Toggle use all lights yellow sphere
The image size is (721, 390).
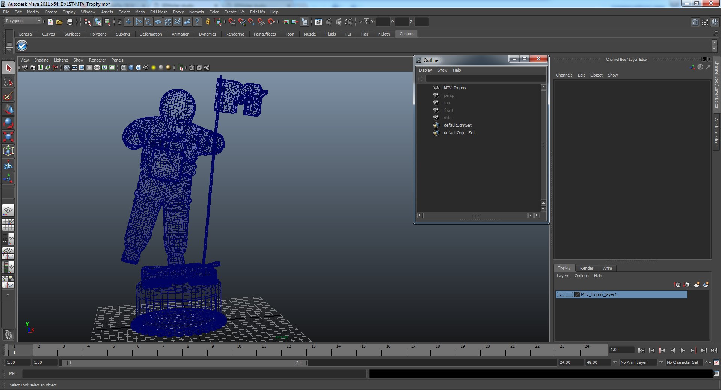154,67
